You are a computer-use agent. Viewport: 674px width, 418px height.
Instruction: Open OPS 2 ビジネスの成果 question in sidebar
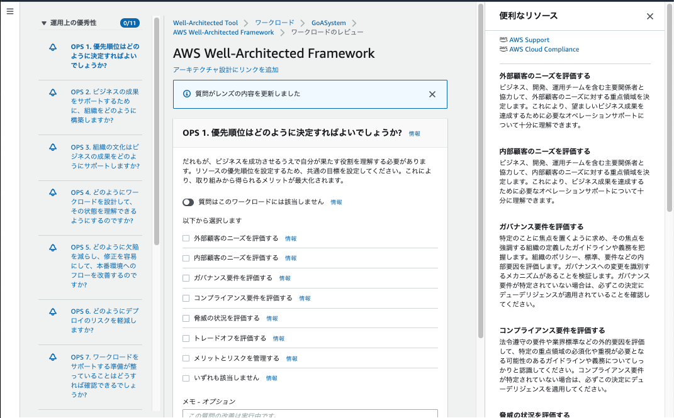pyautogui.click(x=104, y=106)
